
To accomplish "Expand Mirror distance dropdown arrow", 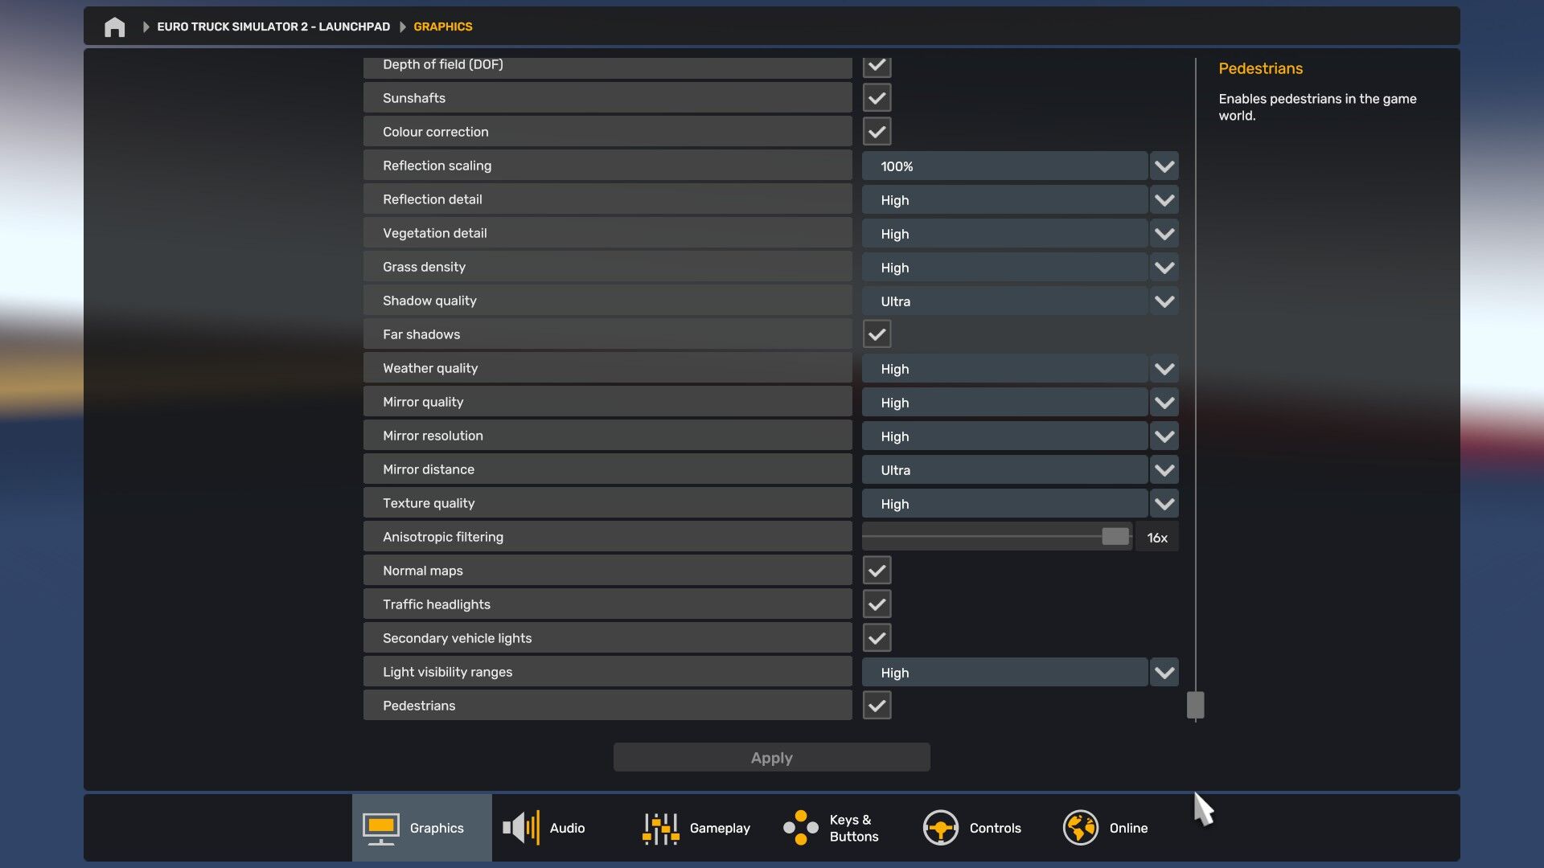I will point(1164,470).
